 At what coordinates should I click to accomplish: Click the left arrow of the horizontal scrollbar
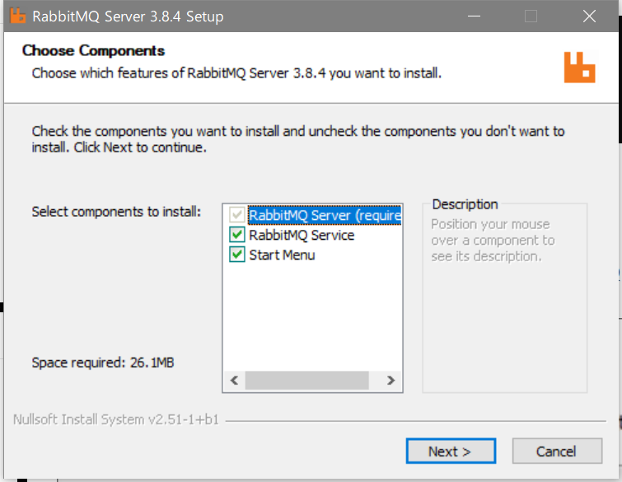click(235, 381)
